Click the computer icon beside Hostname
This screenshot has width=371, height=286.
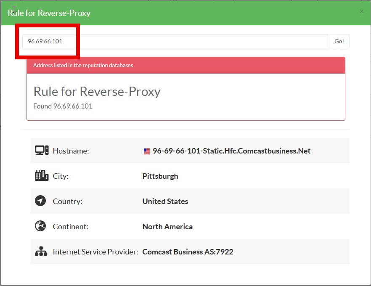(x=41, y=151)
